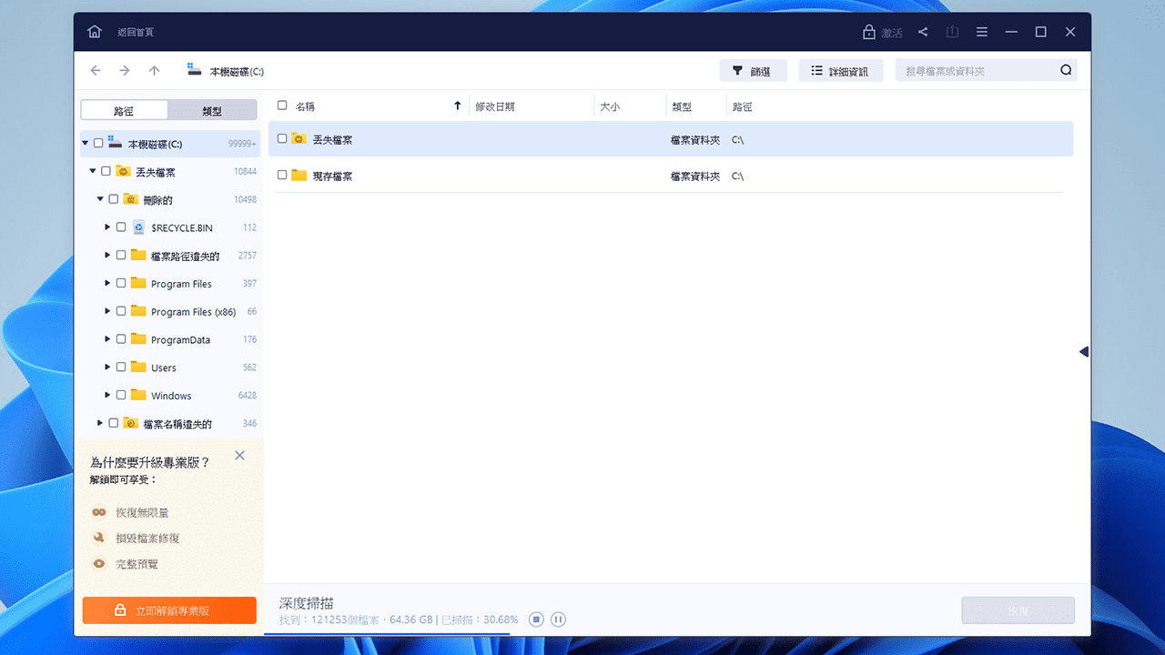Click the Home icon in the title bar
The image size is (1165, 655).
click(94, 30)
